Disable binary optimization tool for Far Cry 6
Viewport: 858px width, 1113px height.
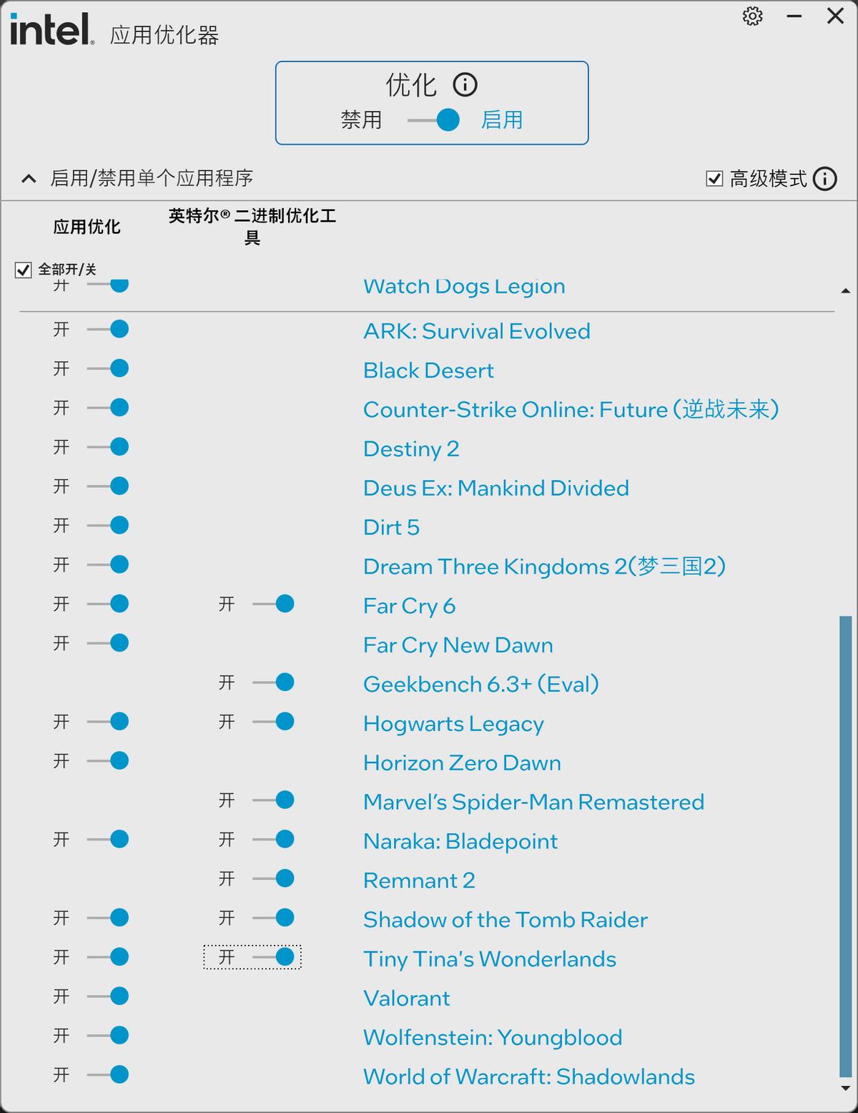tap(274, 604)
